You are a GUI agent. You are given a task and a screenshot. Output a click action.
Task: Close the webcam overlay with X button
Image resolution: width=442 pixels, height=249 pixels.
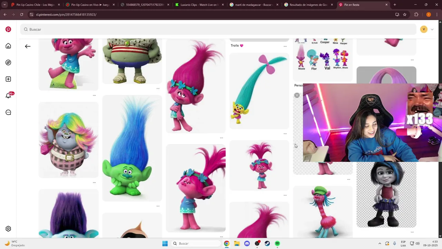point(297,95)
